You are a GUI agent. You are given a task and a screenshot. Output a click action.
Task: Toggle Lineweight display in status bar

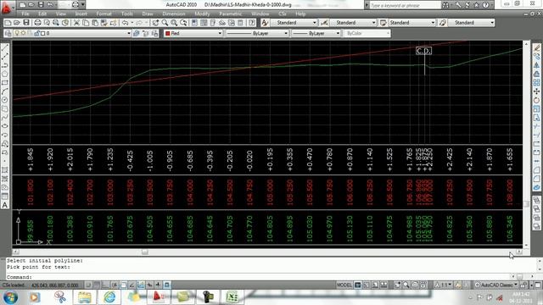(x=158, y=285)
